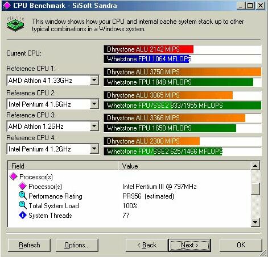
Task: Click the pink diamond beside the Pentium III row
Action: click(22, 186)
